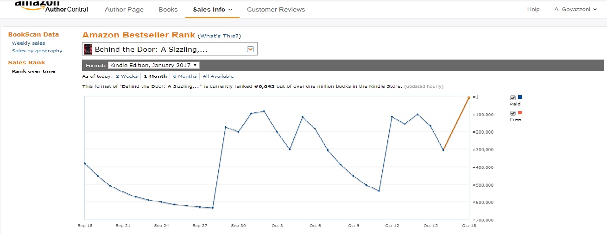The image size is (607, 234).
Task: Show the 6 Months rank range
Action: pos(184,76)
